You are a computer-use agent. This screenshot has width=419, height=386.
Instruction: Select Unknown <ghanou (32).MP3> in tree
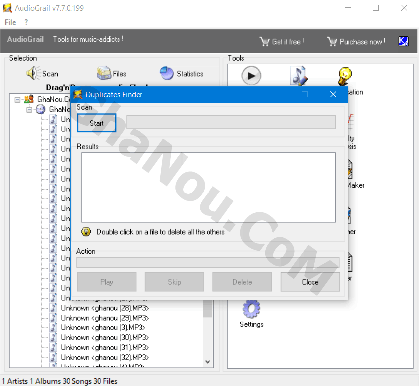105,357
